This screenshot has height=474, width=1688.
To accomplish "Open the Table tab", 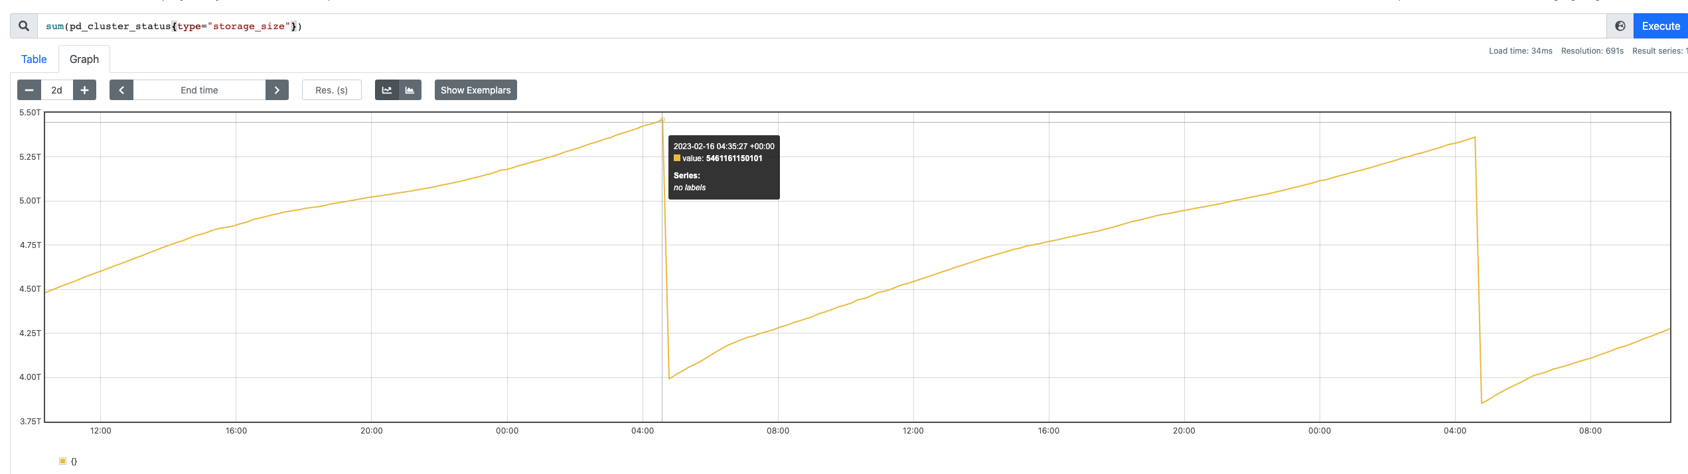I will [x=34, y=60].
